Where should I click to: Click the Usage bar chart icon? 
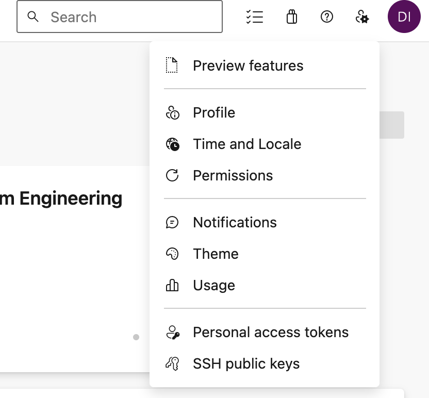[x=172, y=285]
